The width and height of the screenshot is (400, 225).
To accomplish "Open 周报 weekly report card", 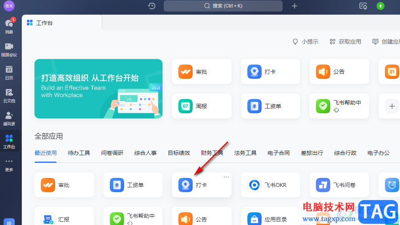I will 201,106.
